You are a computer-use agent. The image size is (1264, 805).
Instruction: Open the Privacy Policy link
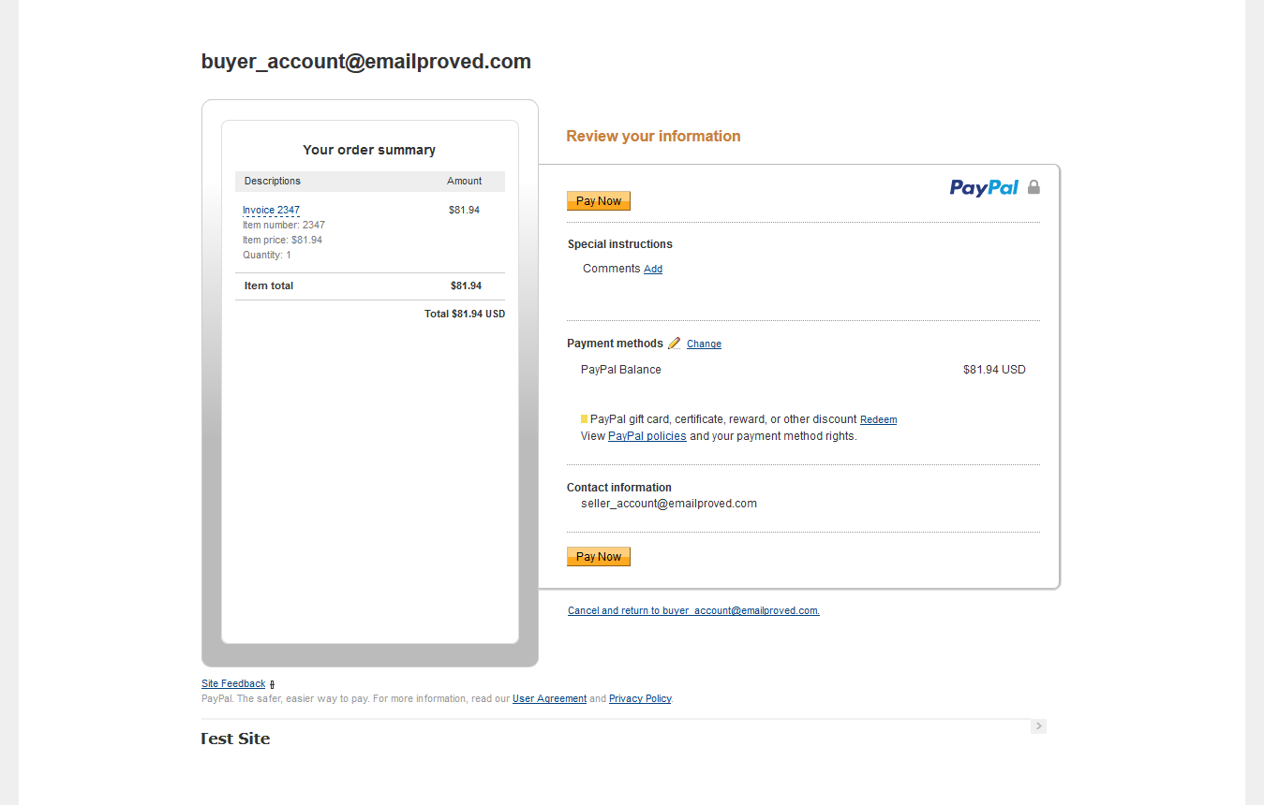pyautogui.click(x=640, y=699)
